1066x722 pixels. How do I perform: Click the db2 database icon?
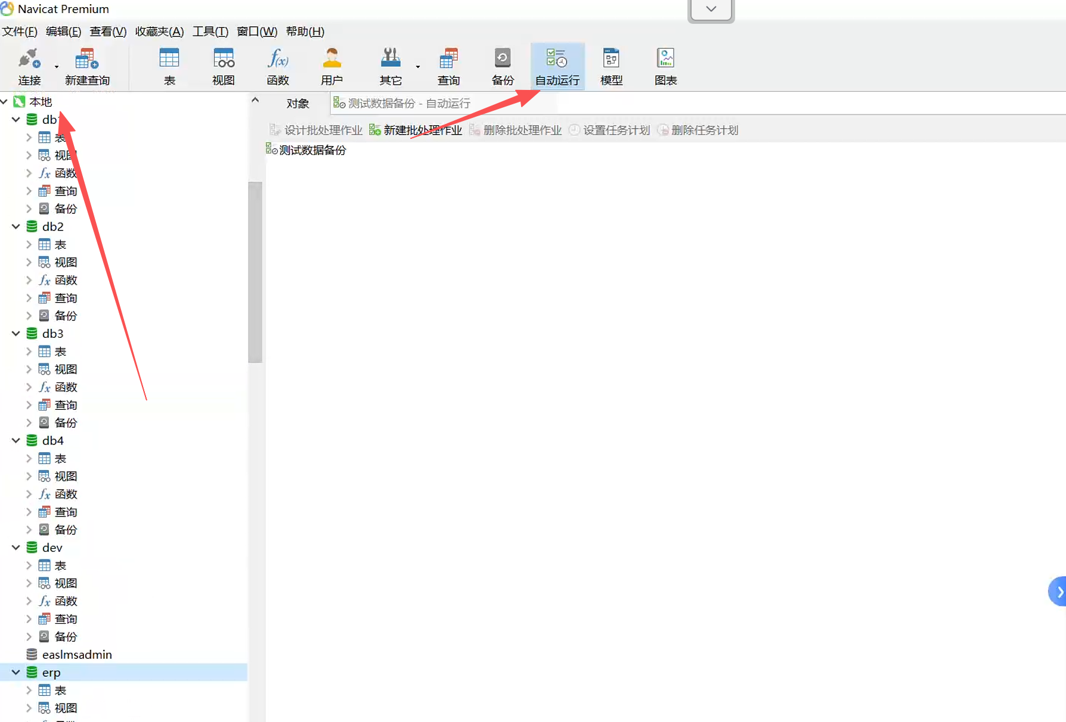32,226
